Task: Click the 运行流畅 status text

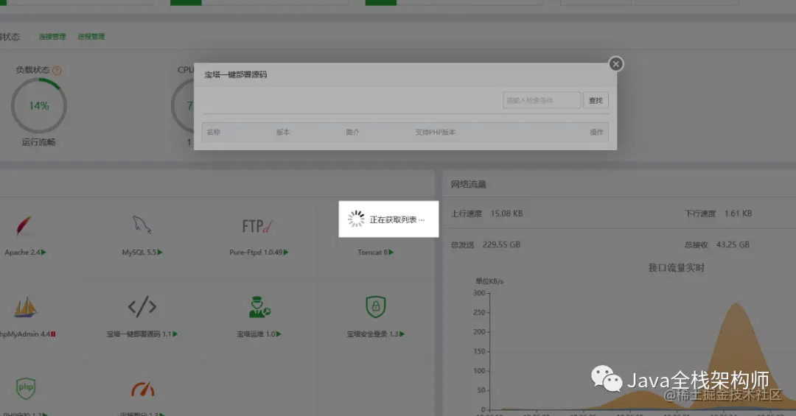Action: 38,142
